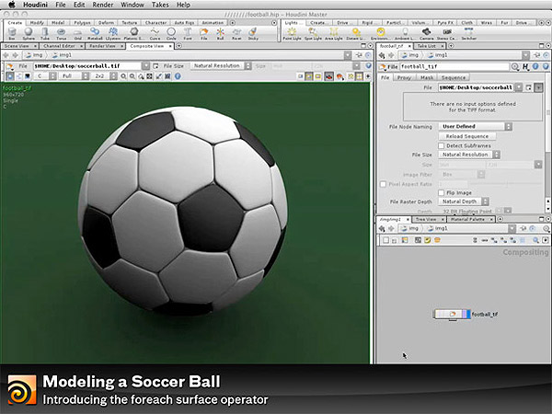The height and width of the screenshot is (414, 552).
Task: Click the Reload Sequence button
Action: [467, 136]
